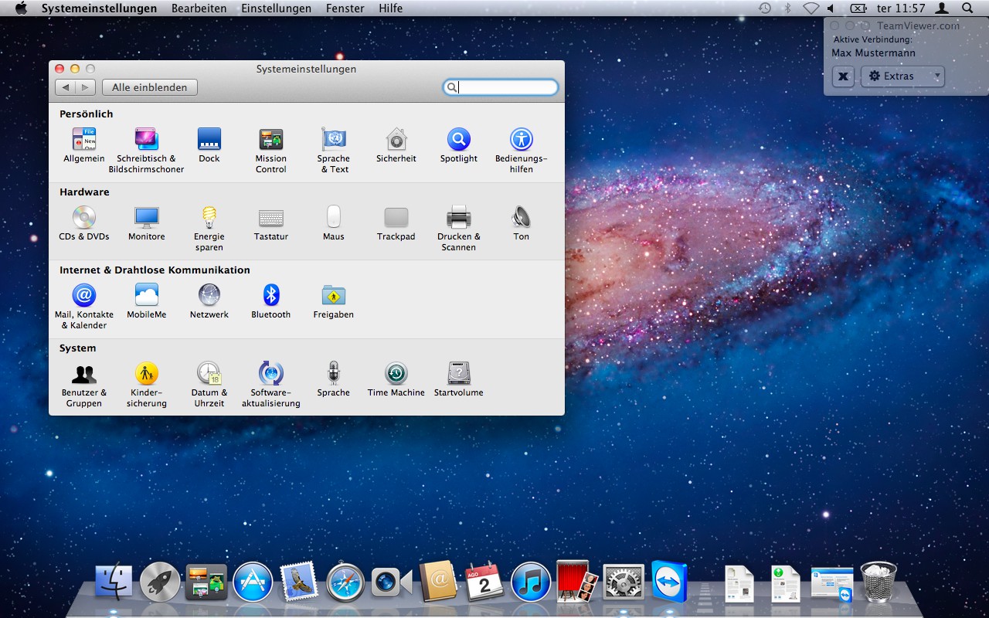
Task: Click the Spotlight magnifier in menu bar
Action: coord(967,8)
